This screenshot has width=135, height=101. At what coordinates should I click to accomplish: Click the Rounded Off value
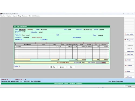83,63
